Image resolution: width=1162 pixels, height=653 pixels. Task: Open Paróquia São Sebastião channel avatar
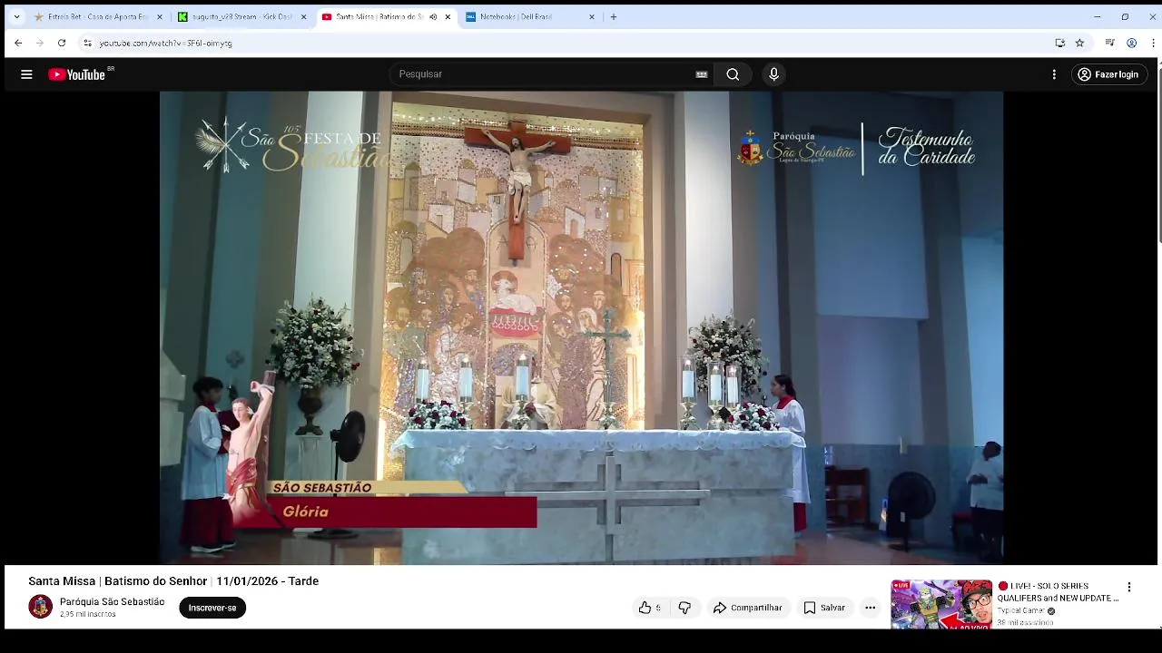[x=40, y=607]
